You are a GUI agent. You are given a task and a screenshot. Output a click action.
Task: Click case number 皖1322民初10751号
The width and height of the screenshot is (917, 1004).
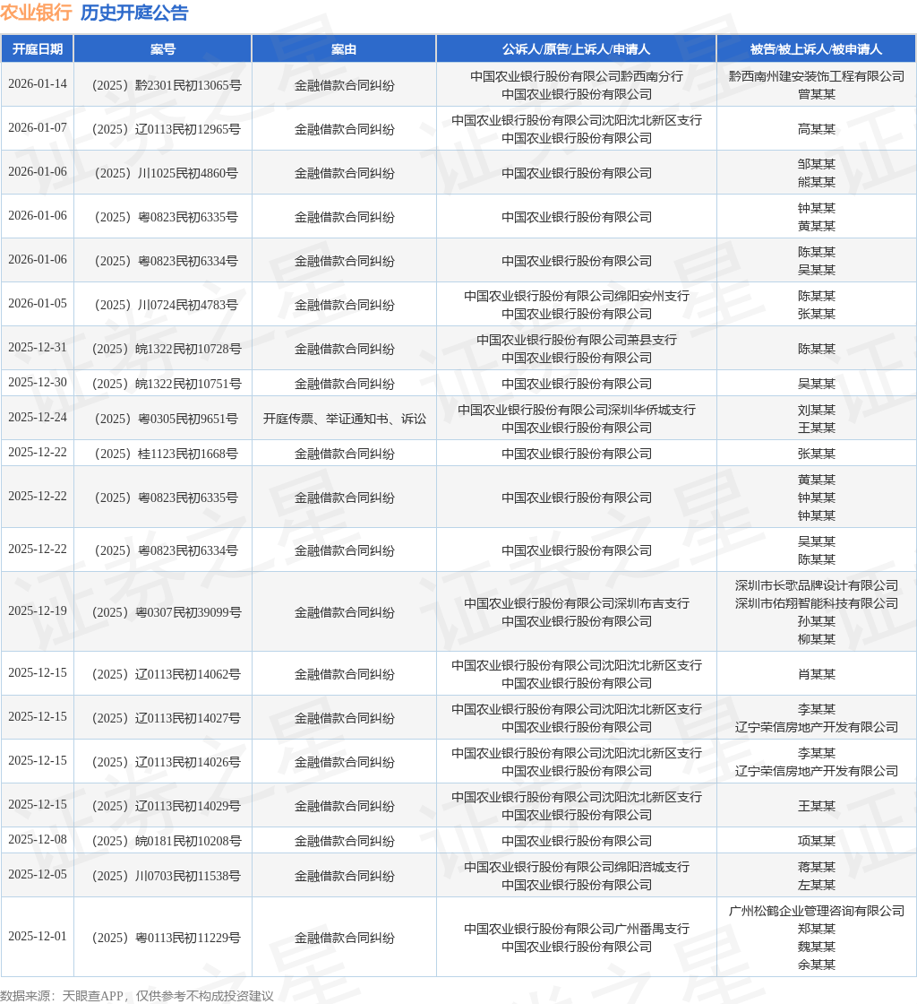pyautogui.click(x=167, y=384)
